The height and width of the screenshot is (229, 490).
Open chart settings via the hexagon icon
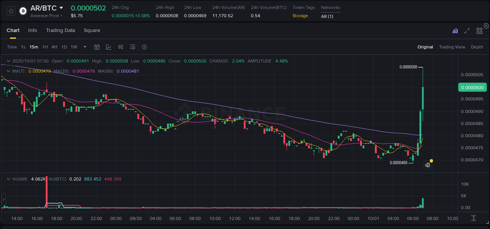[144, 47]
